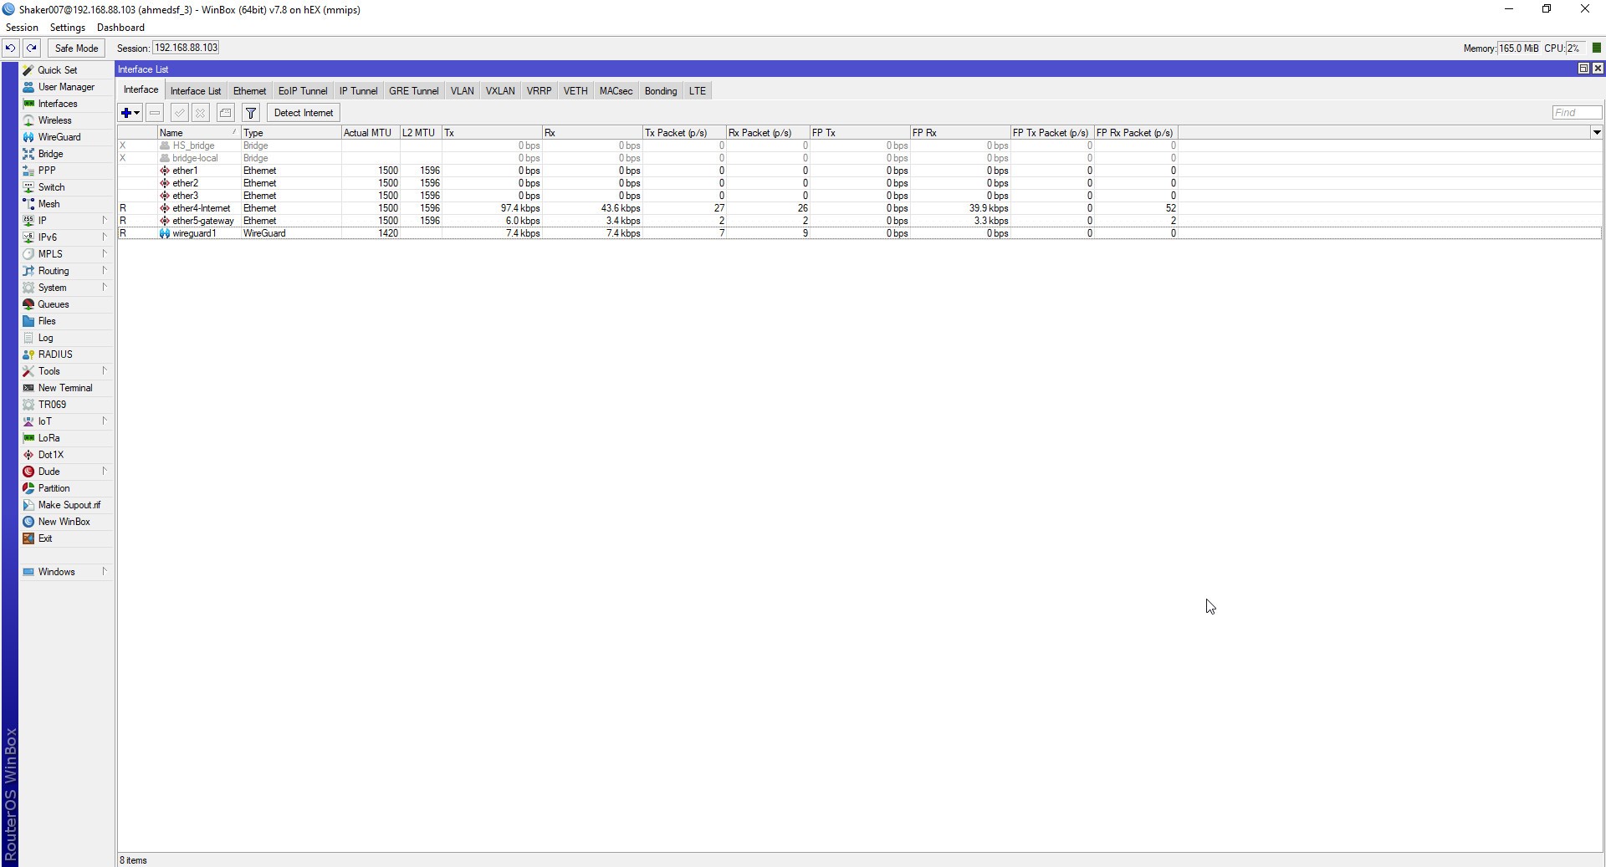Sort by the Name column header
Screen dimensions: 1606x867
point(199,133)
